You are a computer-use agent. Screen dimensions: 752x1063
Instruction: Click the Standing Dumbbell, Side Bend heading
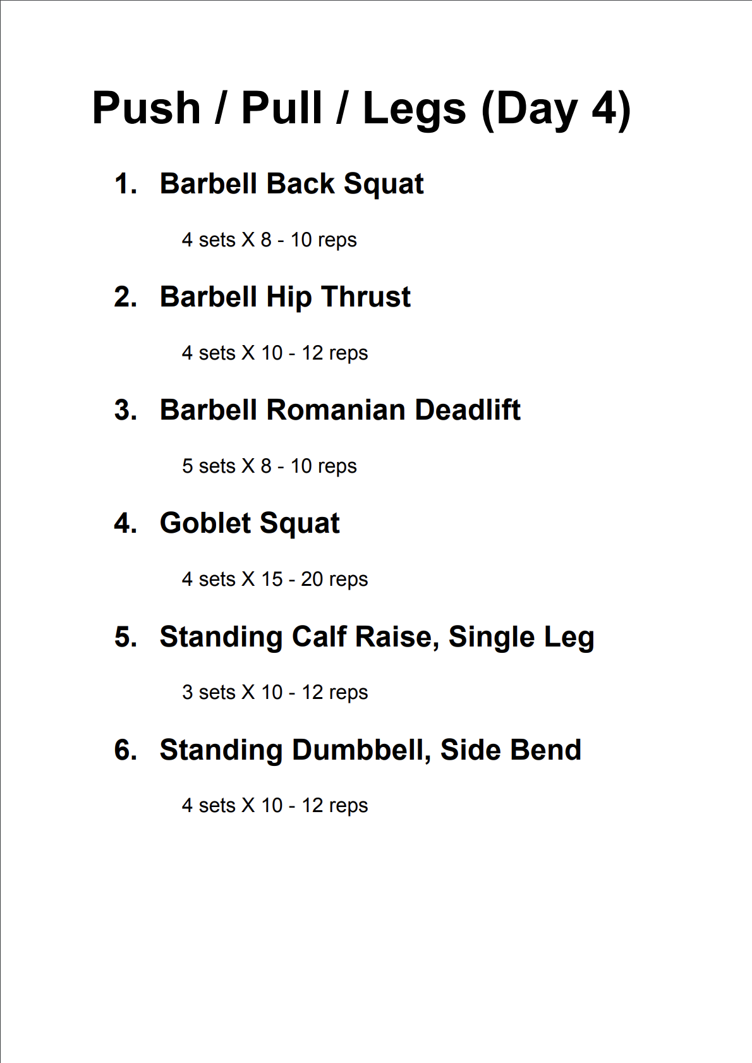370,750
